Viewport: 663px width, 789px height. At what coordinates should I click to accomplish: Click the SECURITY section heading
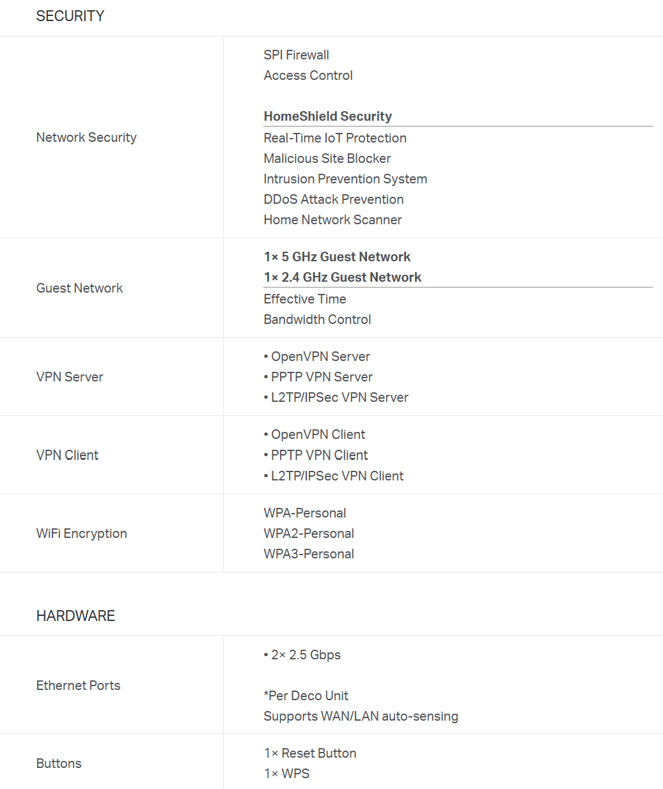[70, 16]
